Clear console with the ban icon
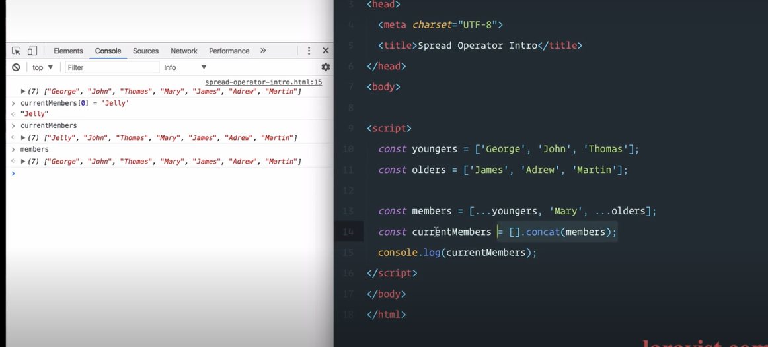The image size is (768, 347). (16, 67)
